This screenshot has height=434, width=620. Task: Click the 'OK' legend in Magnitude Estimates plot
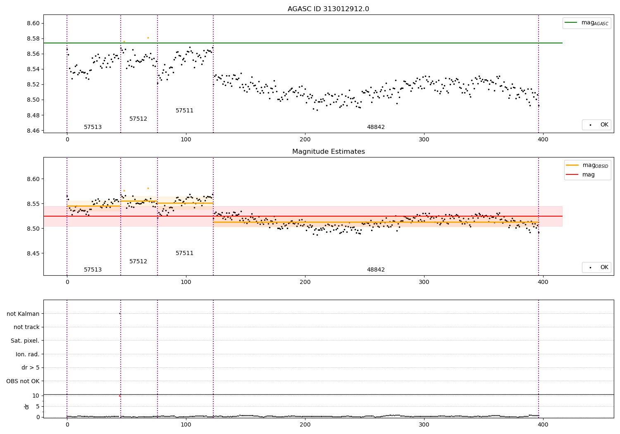tap(596, 267)
